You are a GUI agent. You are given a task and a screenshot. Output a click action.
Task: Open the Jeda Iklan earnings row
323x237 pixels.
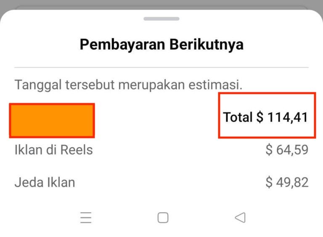coord(161,182)
